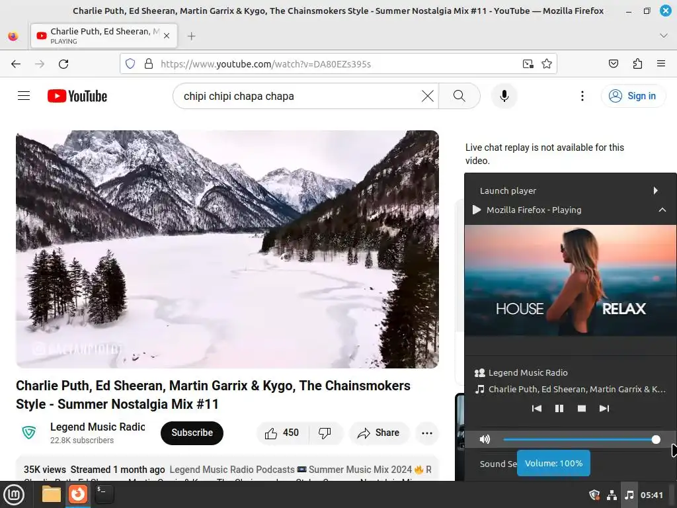Bookmark this page with the star icon
Image resolution: width=677 pixels, height=508 pixels.
click(547, 64)
